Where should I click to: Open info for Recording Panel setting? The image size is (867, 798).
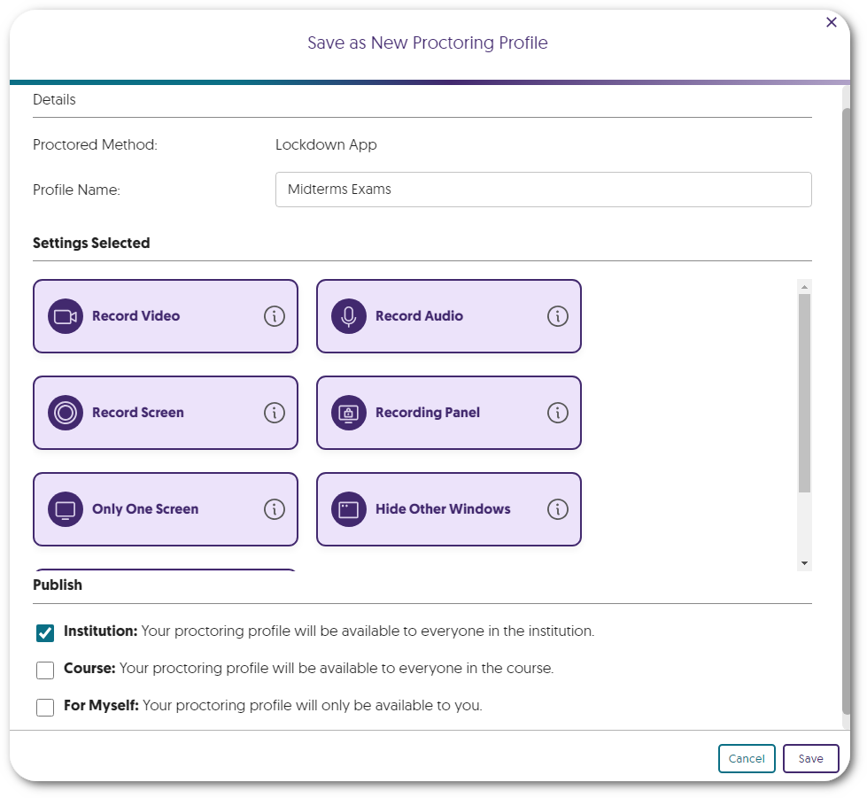click(558, 413)
